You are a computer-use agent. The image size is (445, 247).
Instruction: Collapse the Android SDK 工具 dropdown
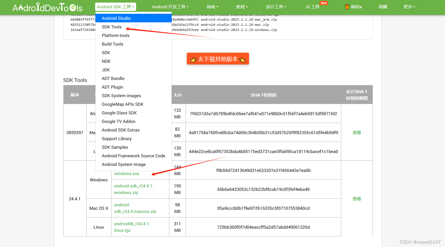click(x=115, y=7)
